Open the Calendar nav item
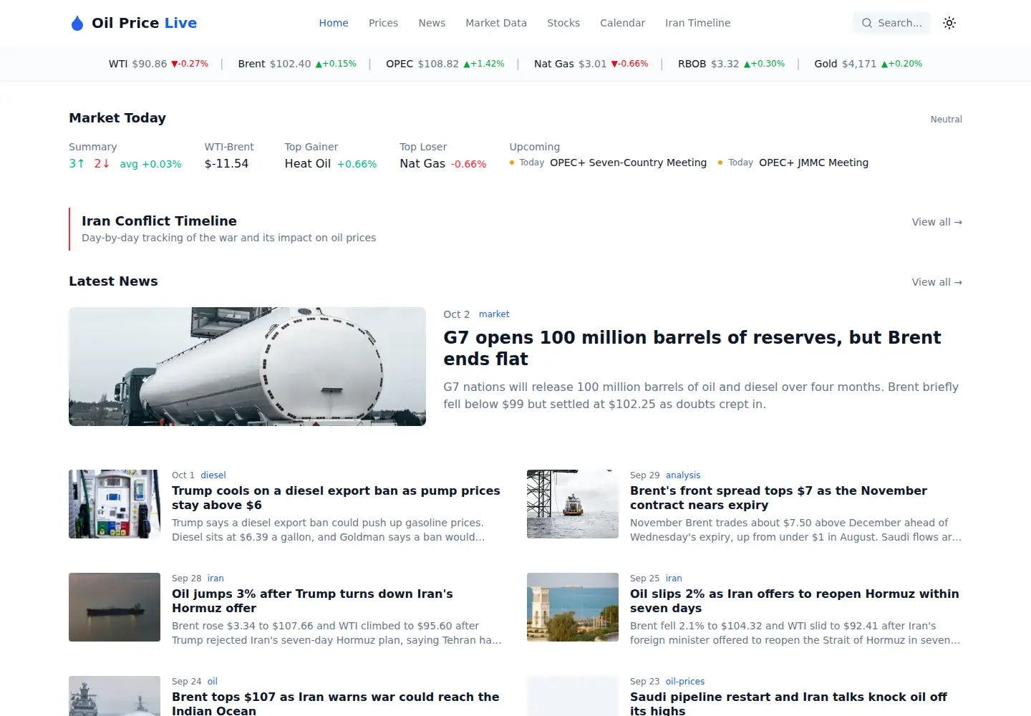 point(622,23)
